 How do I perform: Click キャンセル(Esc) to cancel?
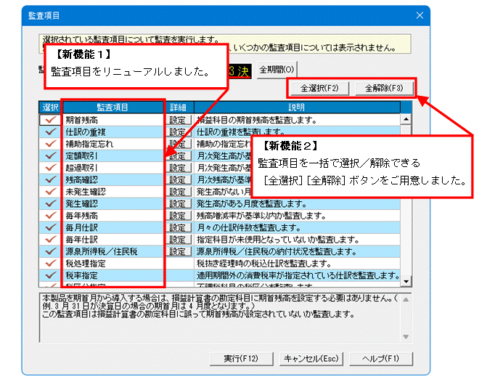pyautogui.click(x=311, y=359)
